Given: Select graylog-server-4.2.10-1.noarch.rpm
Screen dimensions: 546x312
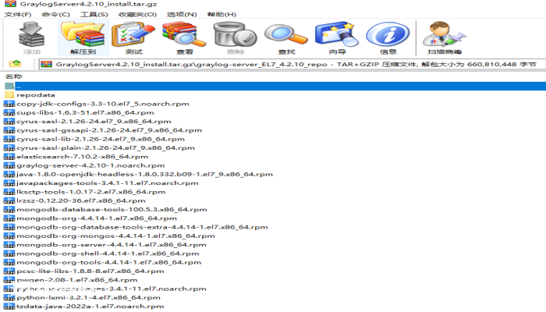Looking at the screenshot, I should click(x=90, y=165).
